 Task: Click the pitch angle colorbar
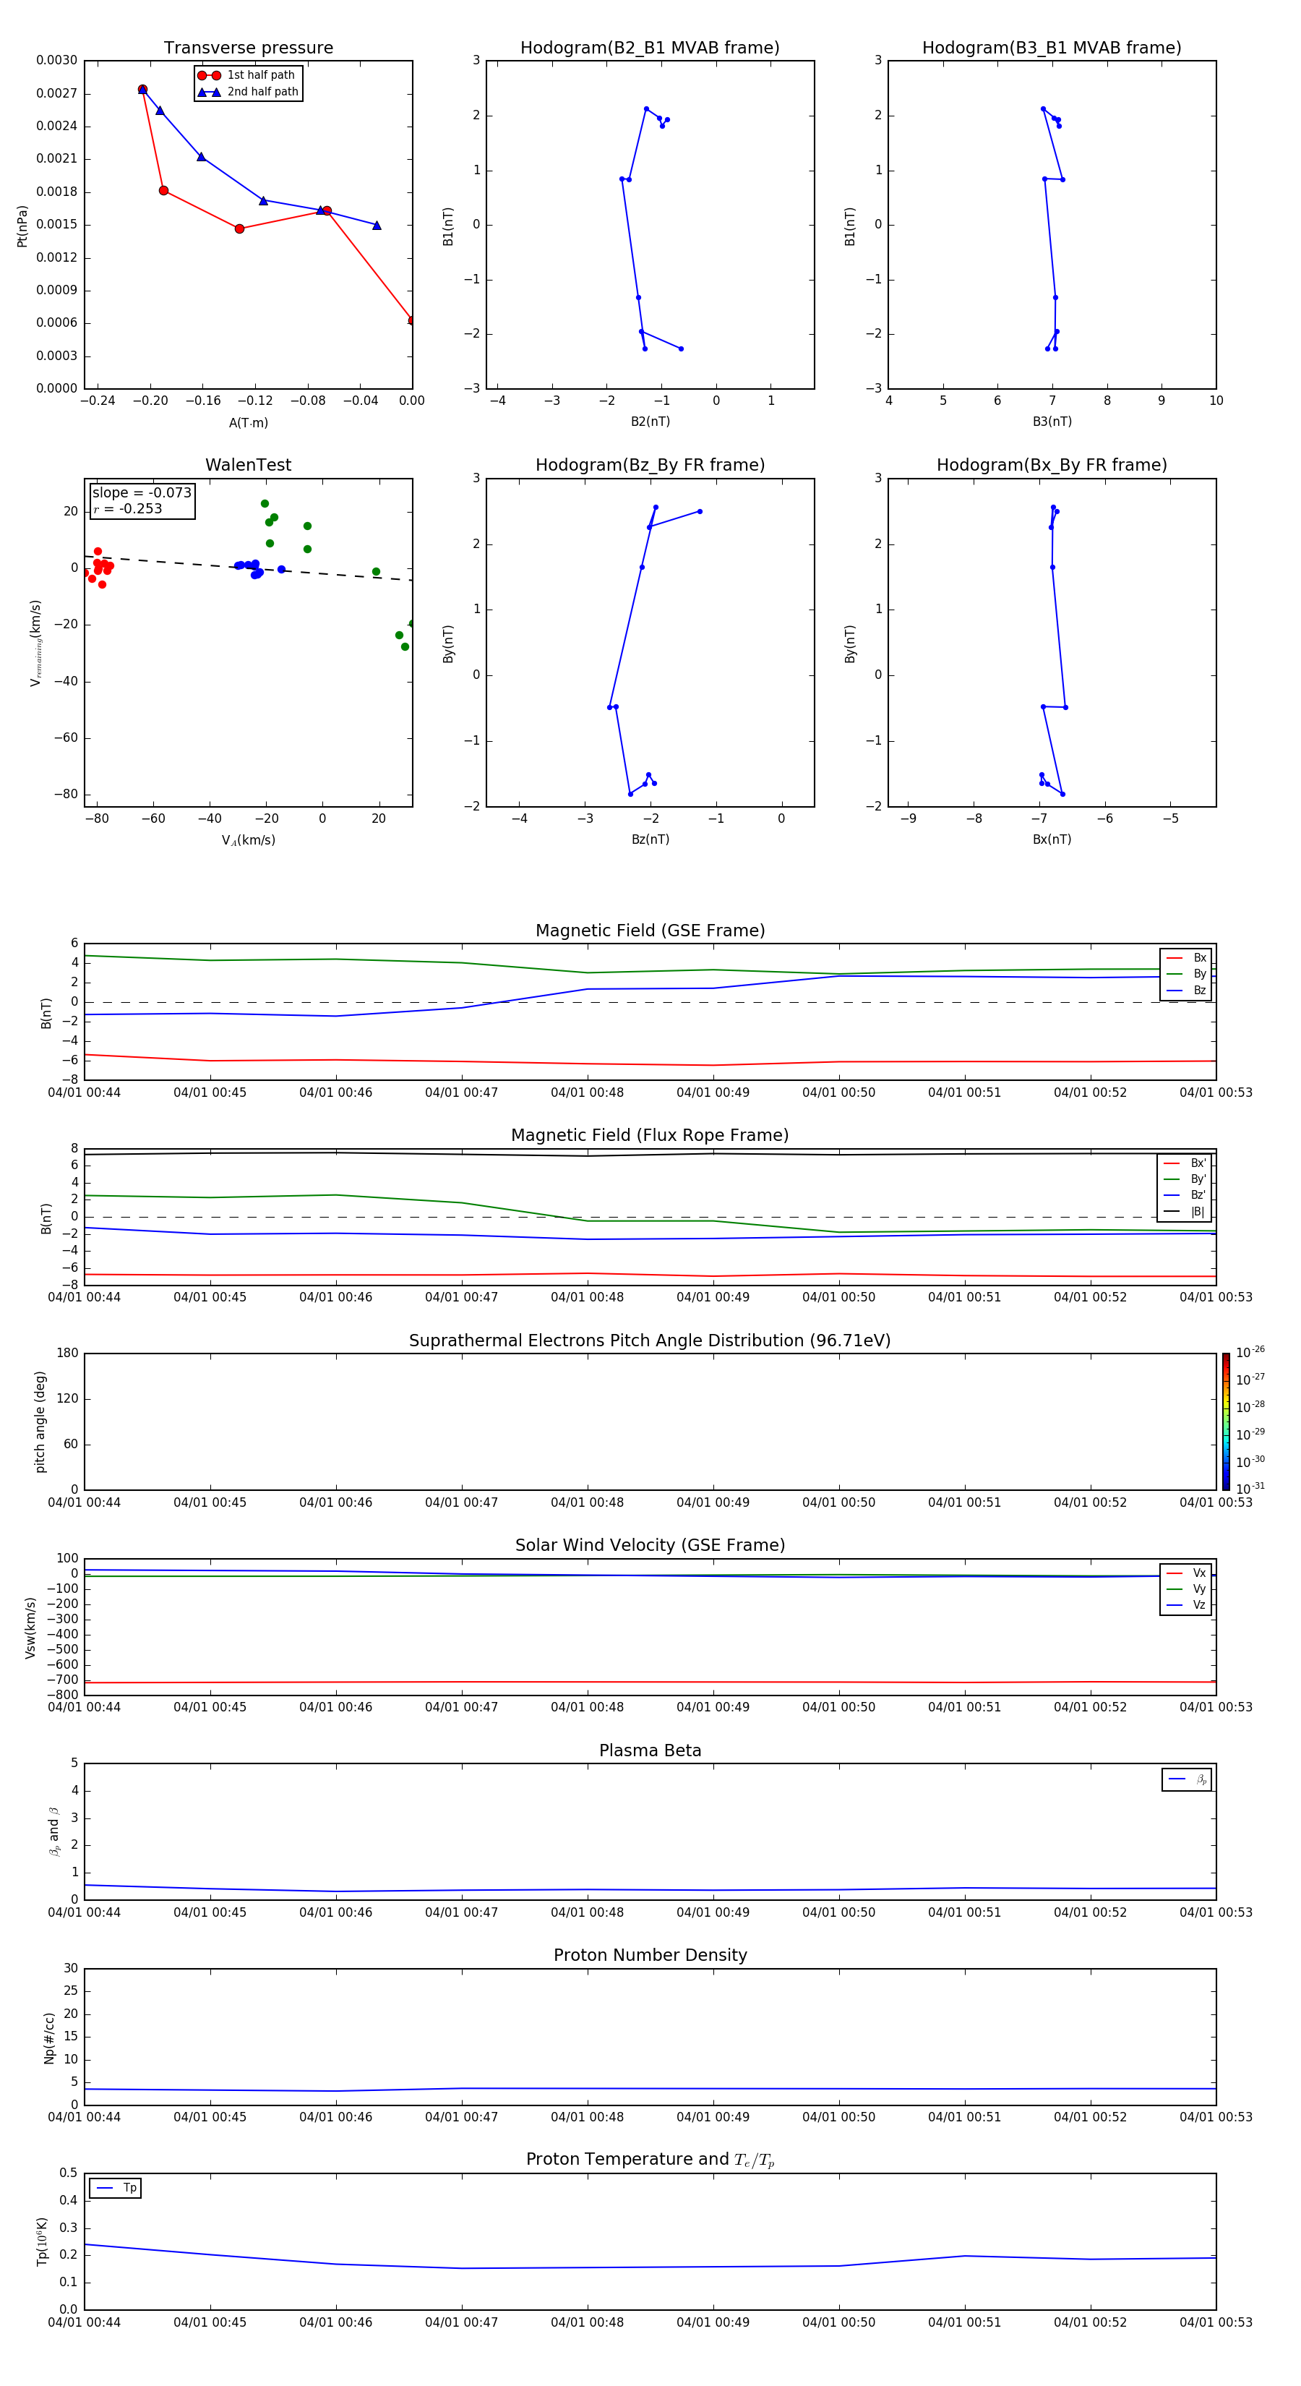1226,1421
